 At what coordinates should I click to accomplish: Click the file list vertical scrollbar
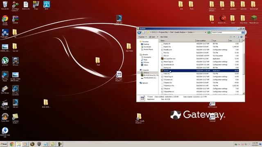coord(244,67)
